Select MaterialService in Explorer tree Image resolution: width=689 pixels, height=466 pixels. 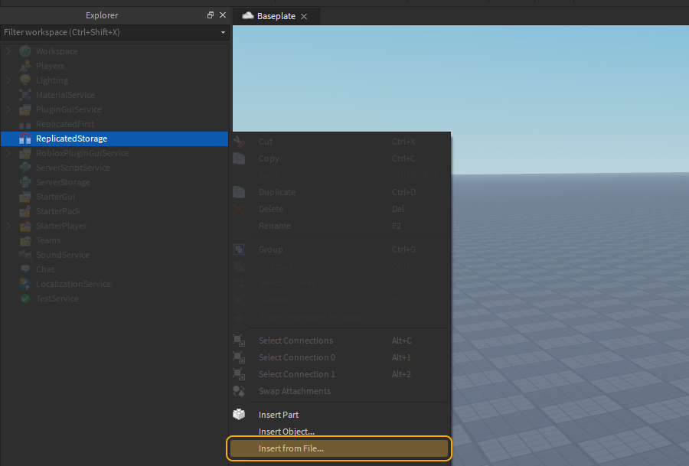(x=114, y=95)
